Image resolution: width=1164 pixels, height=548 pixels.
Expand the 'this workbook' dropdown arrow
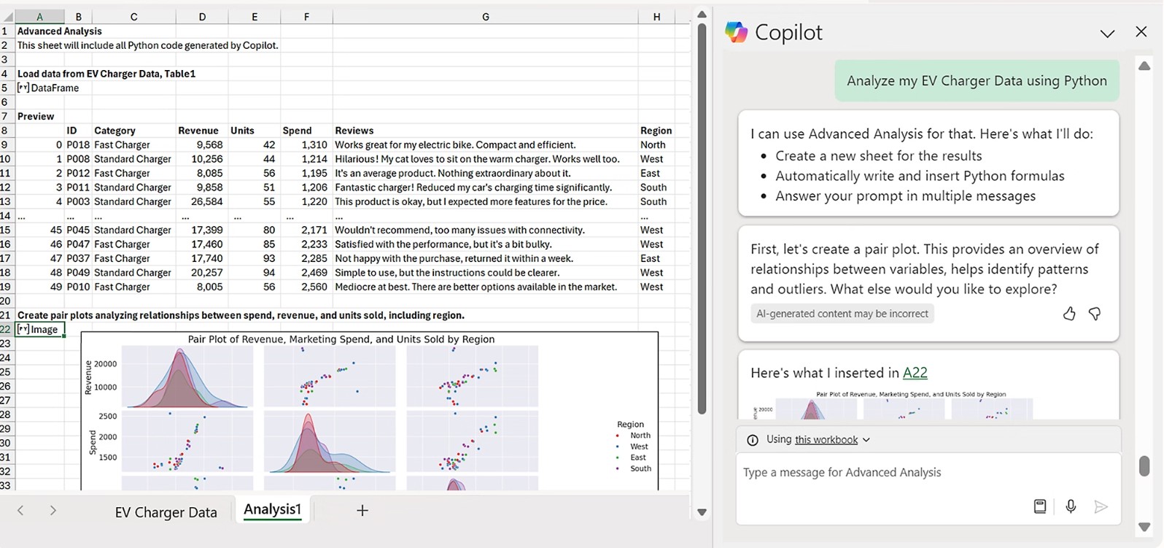tap(866, 440)
